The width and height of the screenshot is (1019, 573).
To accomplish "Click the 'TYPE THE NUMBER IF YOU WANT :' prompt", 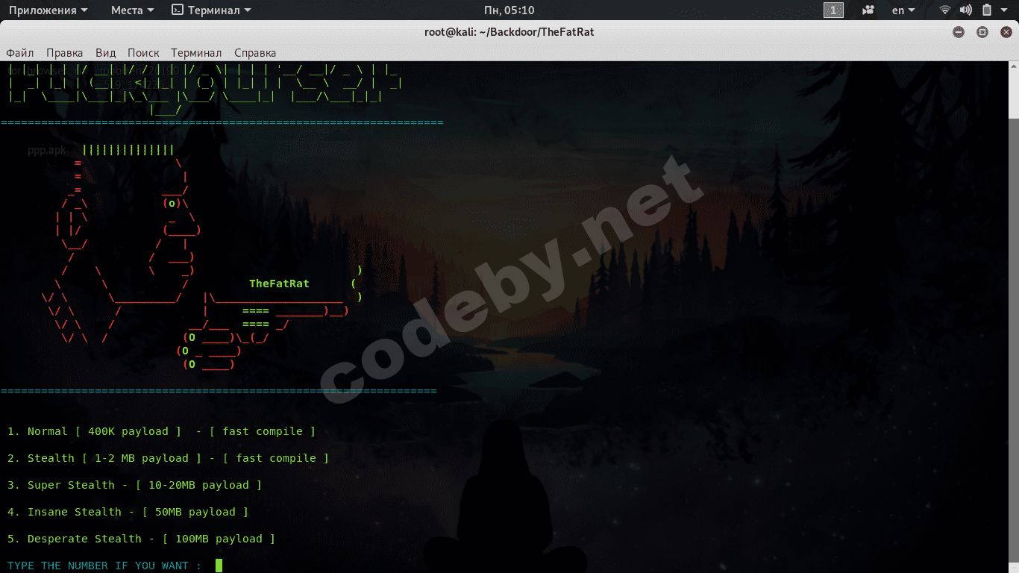I will 104,566.
